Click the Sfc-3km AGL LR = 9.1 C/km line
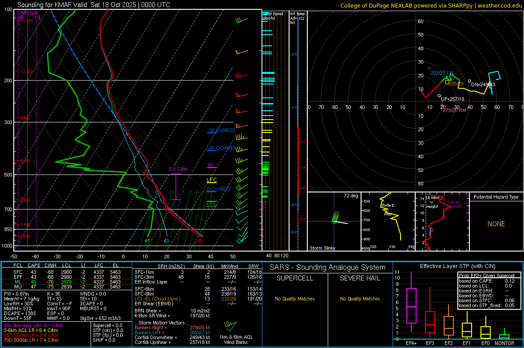The image size is (524, 348). tap(33, 325)
